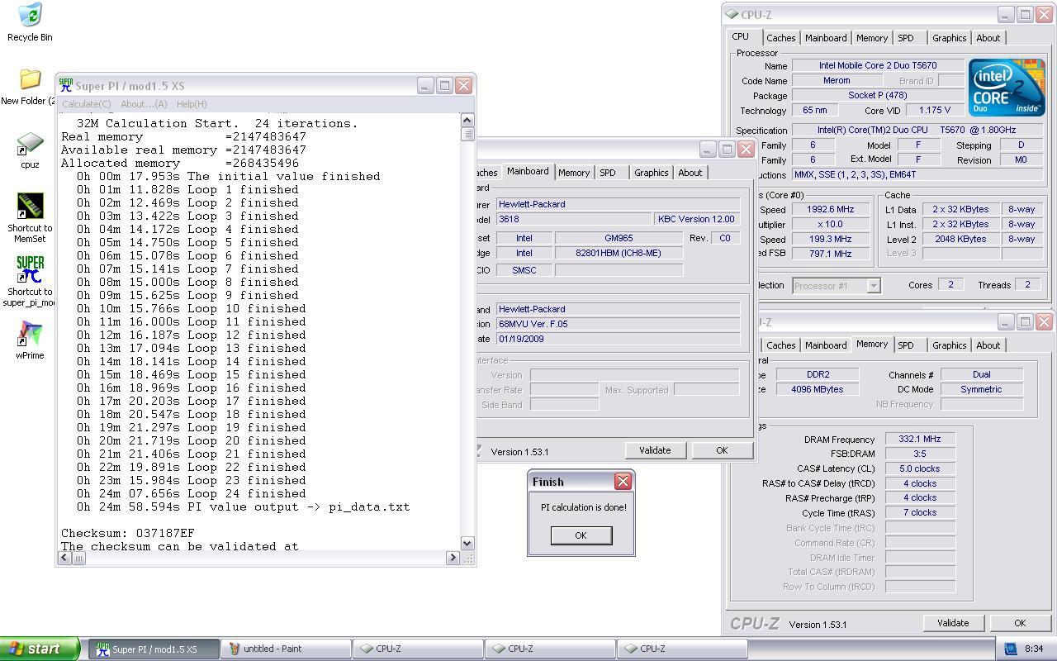Select Memory tab in middle CPU-Z window
Image resolution: width=1057 pixels, height=661 pixels.
tap(573, 173)
